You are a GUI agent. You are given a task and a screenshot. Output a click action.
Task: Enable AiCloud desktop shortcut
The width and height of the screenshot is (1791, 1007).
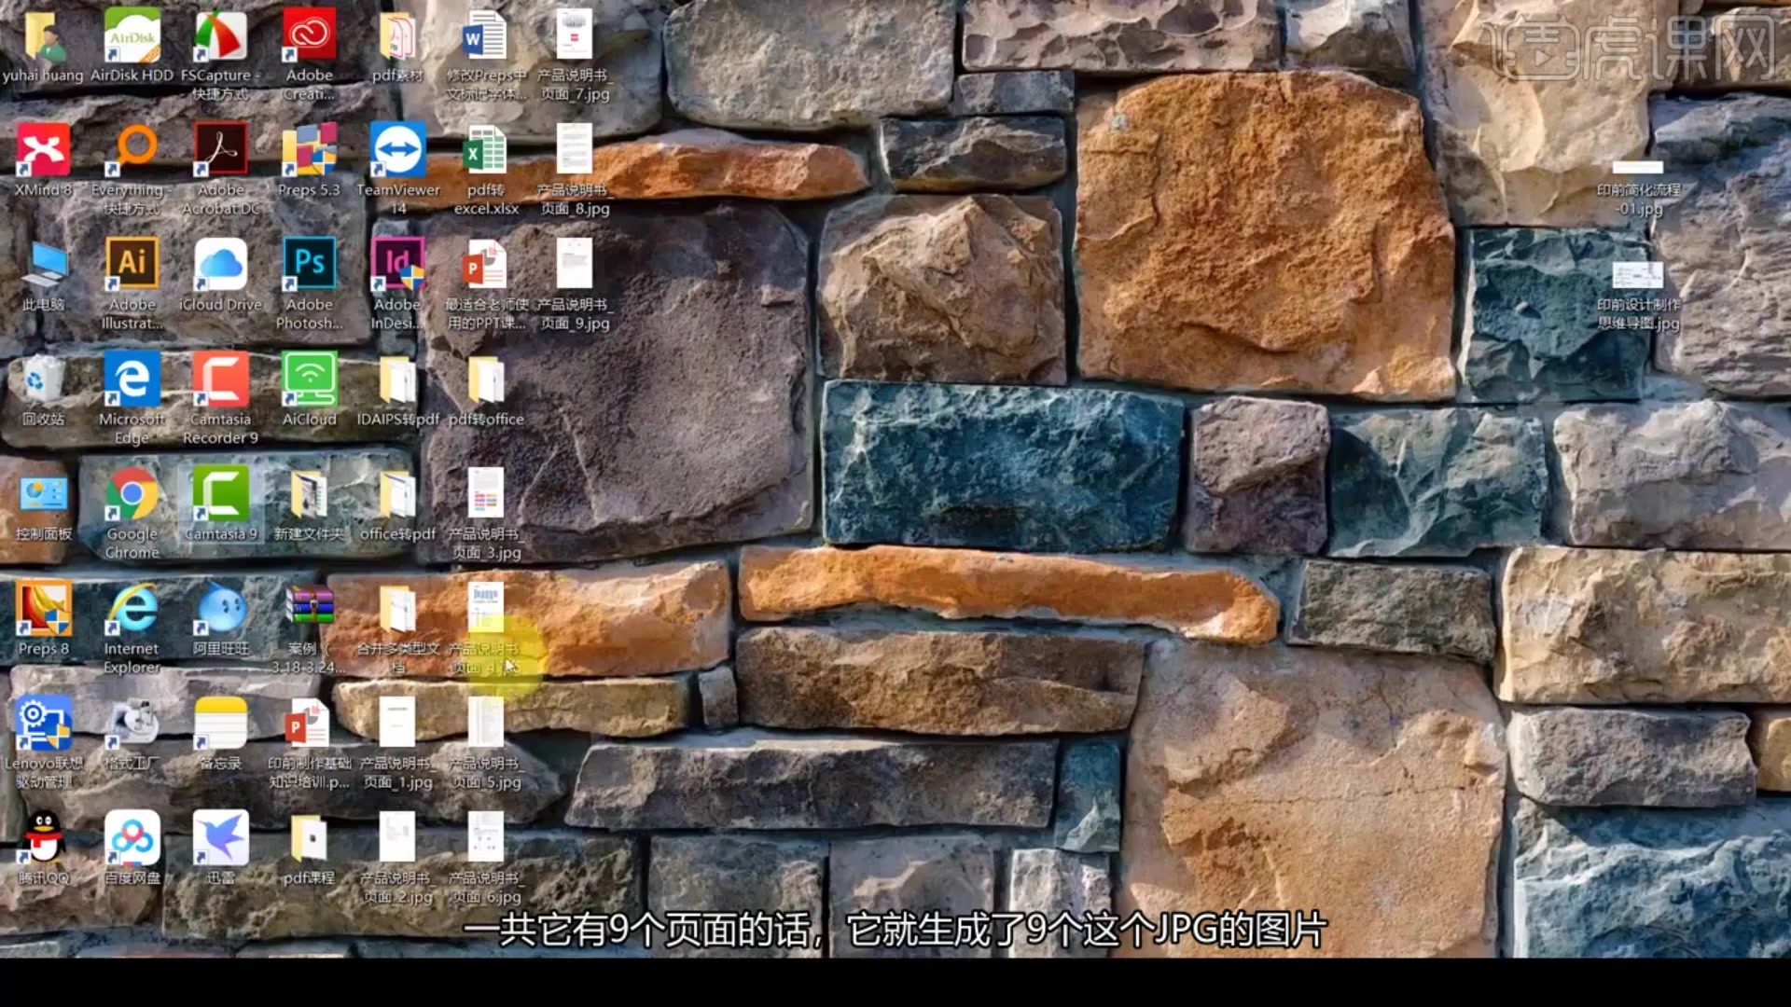(309, 389)
